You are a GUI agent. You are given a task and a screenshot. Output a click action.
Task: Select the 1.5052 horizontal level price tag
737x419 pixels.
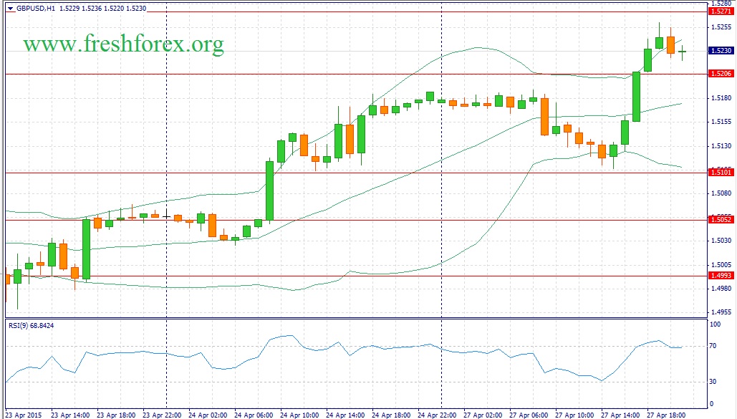[720, 219]
